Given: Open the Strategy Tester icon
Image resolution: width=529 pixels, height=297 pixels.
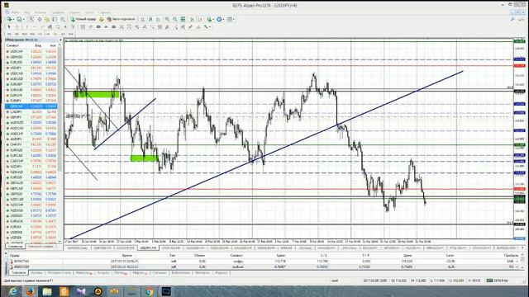Looking at the screenshot, I should pos(63,19).
